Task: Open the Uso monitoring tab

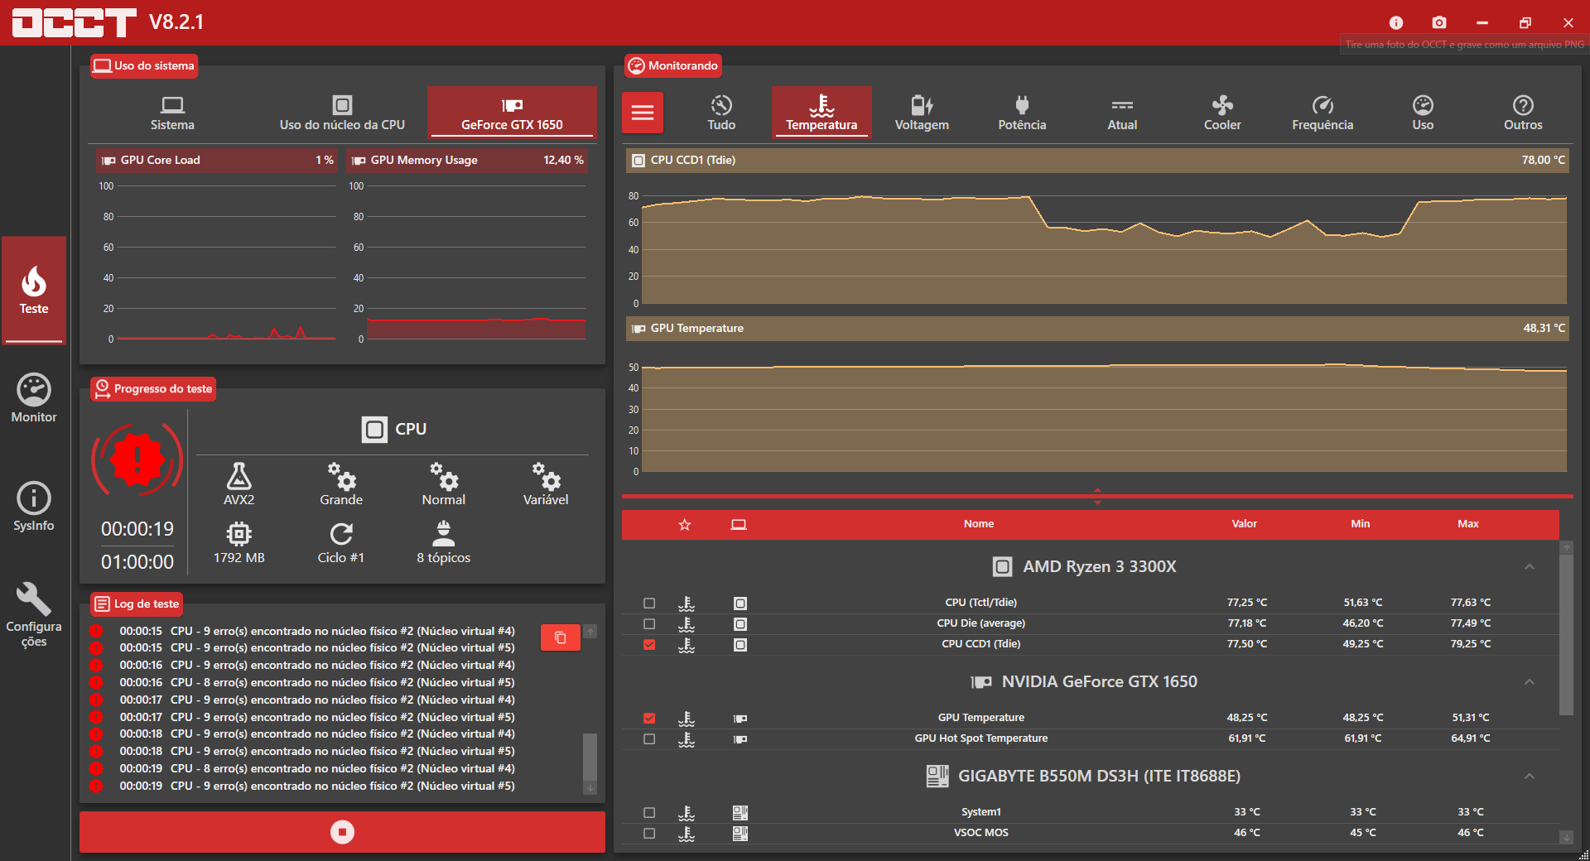Action: coord(1423,113)
